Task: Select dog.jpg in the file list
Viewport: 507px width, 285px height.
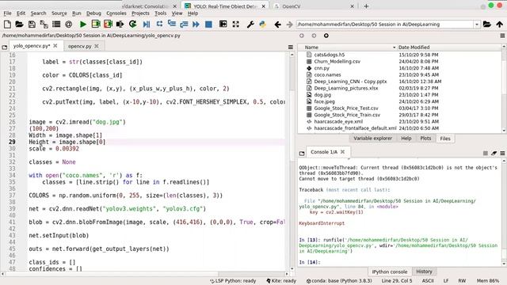Action: [x=322, y=95]
